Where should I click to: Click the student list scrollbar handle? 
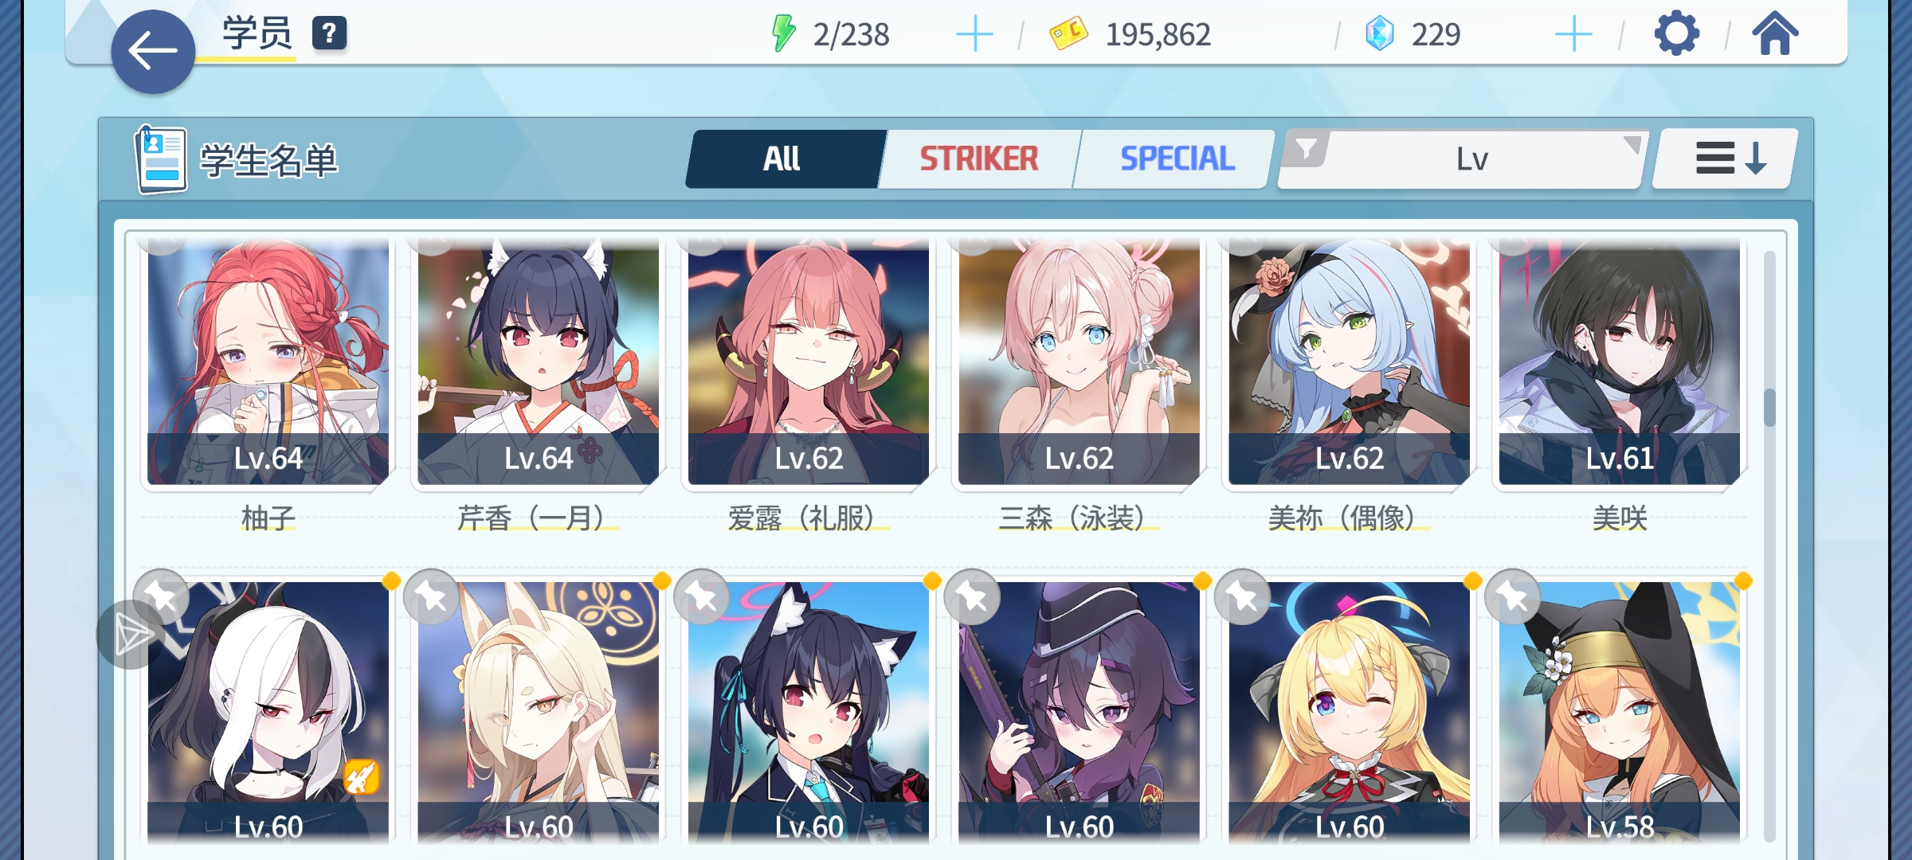pyautogui.click(x=1769, y=408)
